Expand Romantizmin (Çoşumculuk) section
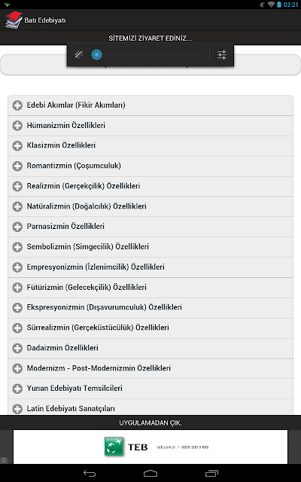Screen dimensions: 301x482 click(x=150, y=166)
